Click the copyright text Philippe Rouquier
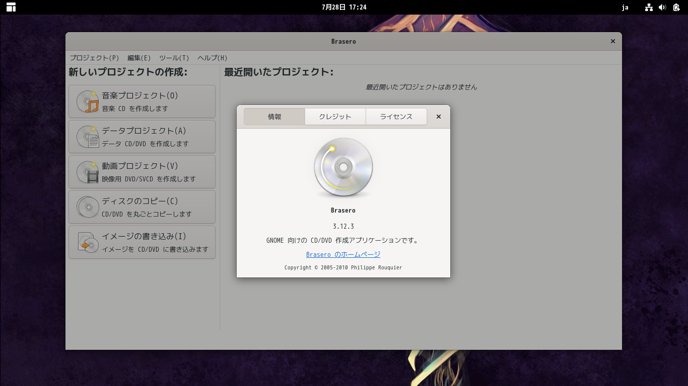 pos(377,267)
